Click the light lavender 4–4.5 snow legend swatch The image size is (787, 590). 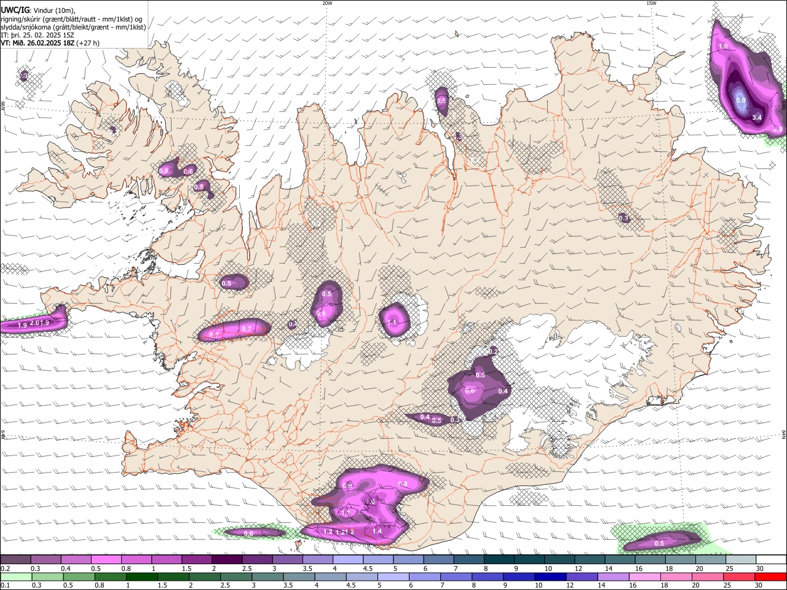pos(348,560)
